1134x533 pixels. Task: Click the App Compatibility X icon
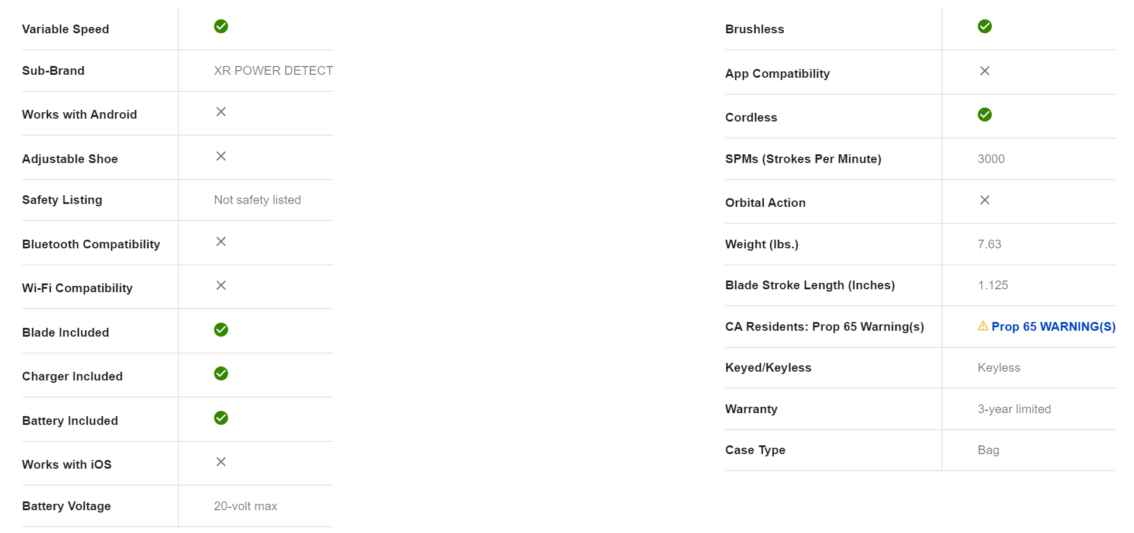point(985,71)
